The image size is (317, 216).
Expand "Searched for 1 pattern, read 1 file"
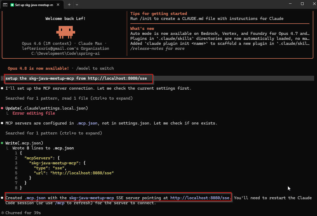pyautogui.click(x=69, y=98)
